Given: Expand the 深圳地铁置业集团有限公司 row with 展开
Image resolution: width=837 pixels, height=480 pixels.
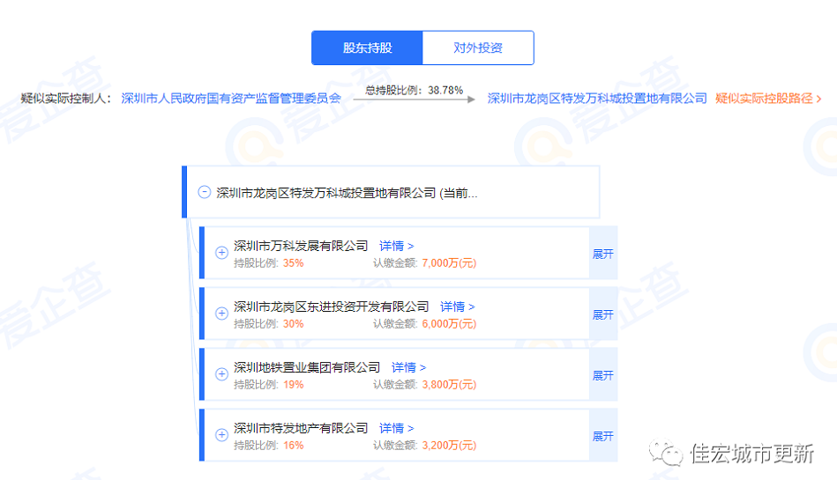Looking at the screenshot, I should pos(602,375).
